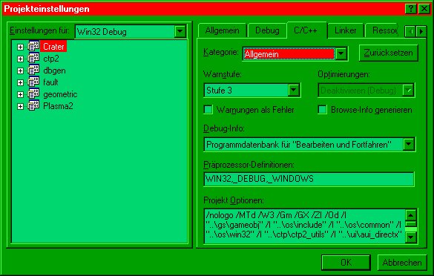Click the Präprozessor-Definitionen input field
This screenshot has width=434, height=276.
(x=309, y=179)
